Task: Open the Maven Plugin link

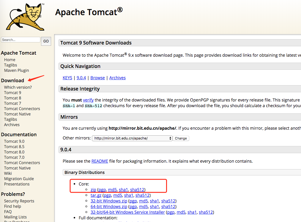Action: tap(17, 70)
